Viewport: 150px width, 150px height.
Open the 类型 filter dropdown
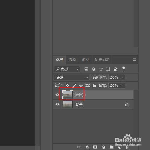click(x=67, y=69)
